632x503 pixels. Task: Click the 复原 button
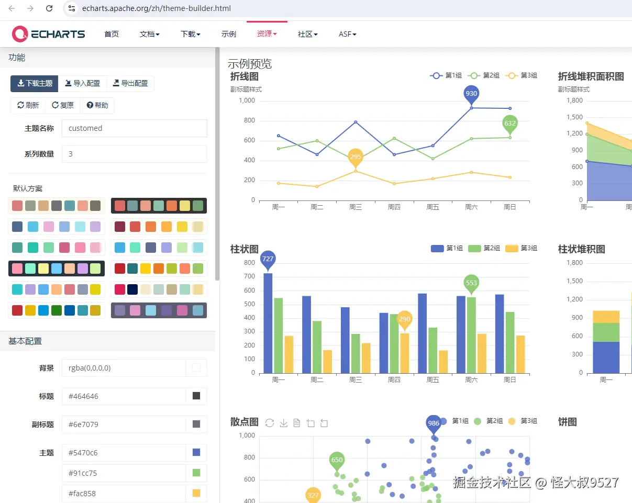(x=63, y=105)
